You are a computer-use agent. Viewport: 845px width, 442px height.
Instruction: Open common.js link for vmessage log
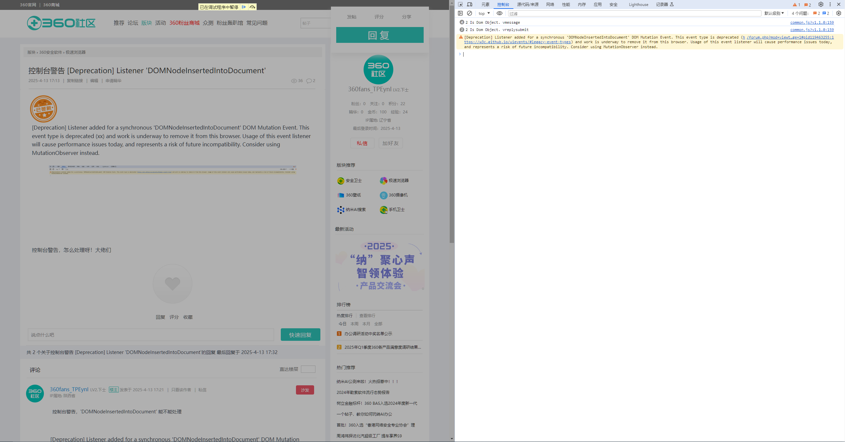pyautogui.click(x=812, y=22)
